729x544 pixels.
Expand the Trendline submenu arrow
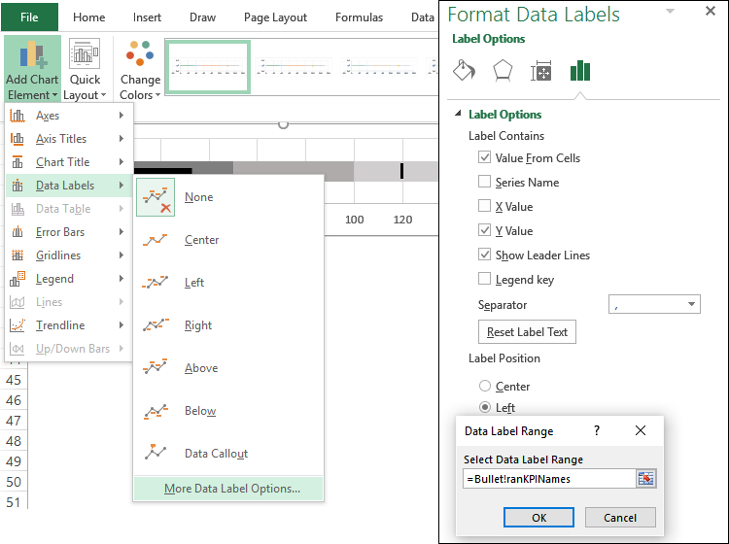[x=121, y=325]
